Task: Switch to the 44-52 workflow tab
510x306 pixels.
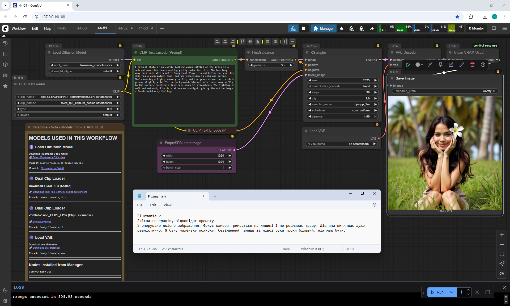Action: [123, 28]
